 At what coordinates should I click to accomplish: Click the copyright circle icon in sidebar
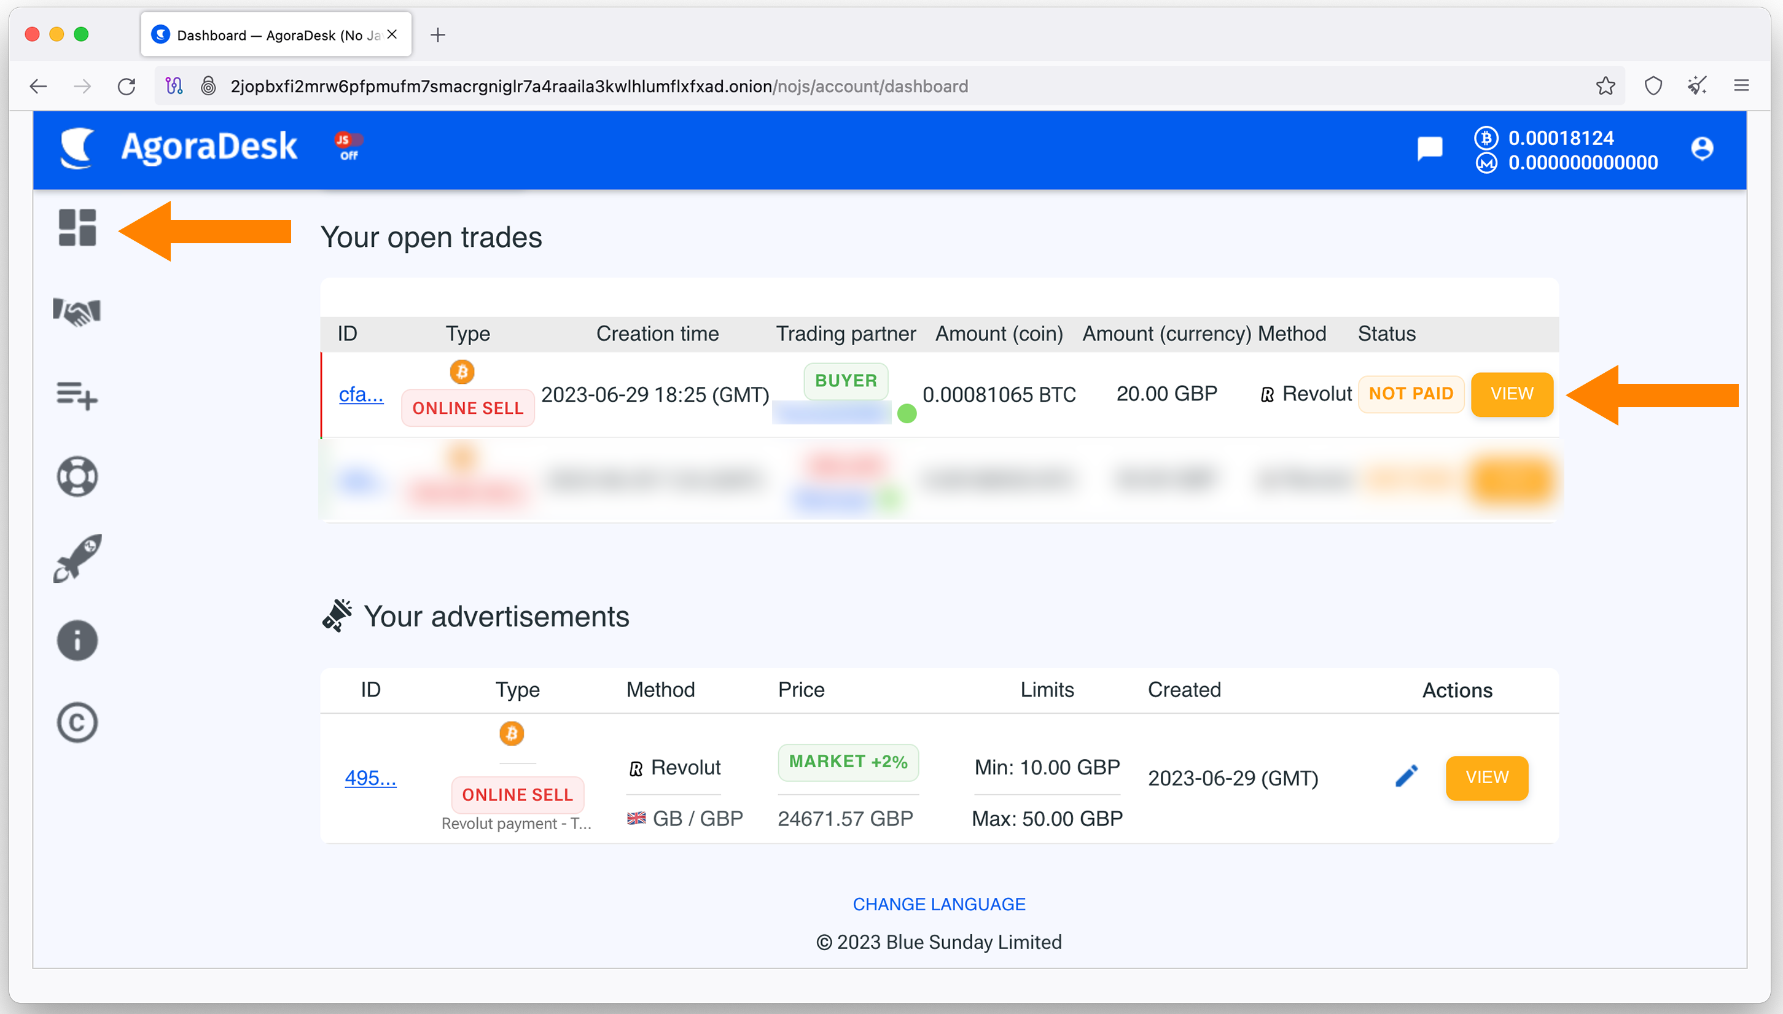pyautogui.click(x=77, y=723)
